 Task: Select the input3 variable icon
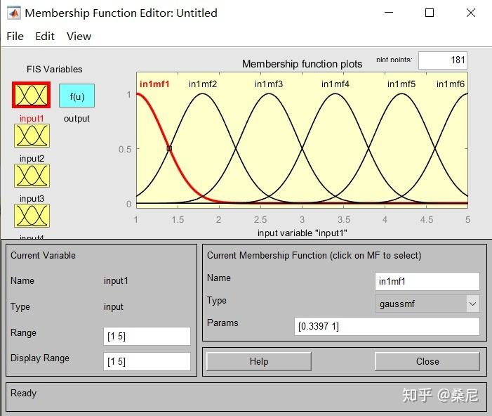point(32,176)
